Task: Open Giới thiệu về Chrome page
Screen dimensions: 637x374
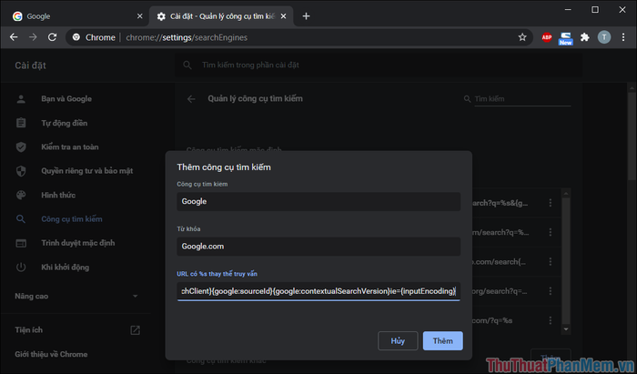Action: click(51, 354)
